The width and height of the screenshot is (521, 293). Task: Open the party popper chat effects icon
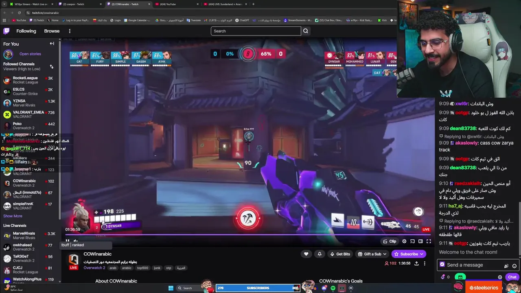[506, 266]
